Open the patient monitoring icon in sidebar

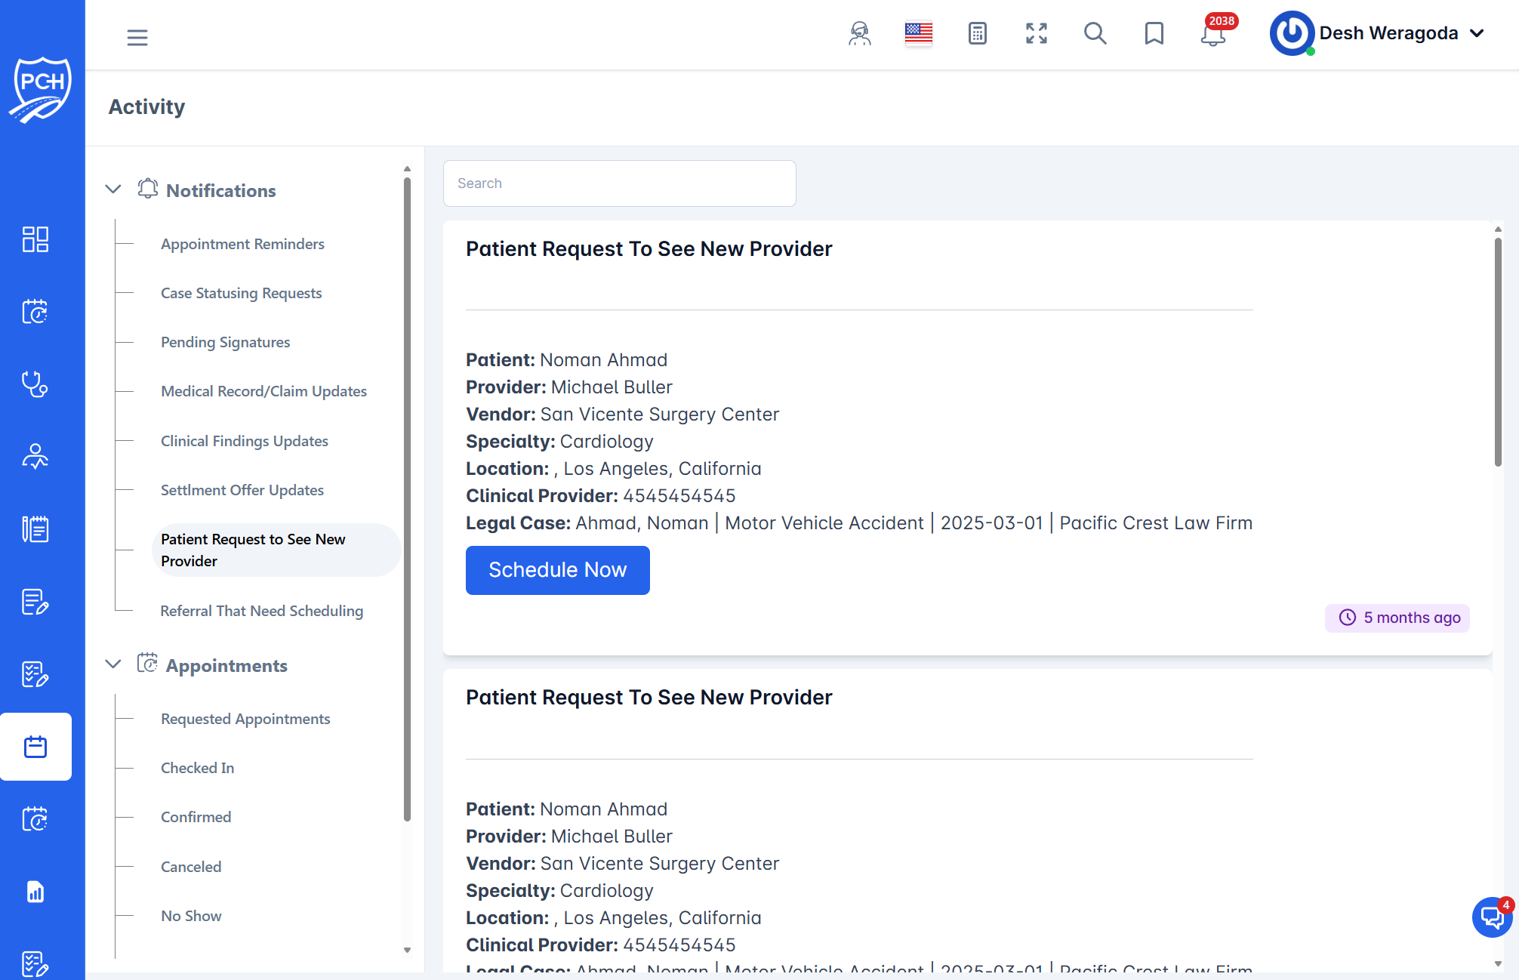point(35,456)
